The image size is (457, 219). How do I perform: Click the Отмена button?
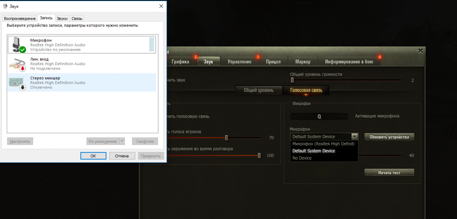[122, 156]
